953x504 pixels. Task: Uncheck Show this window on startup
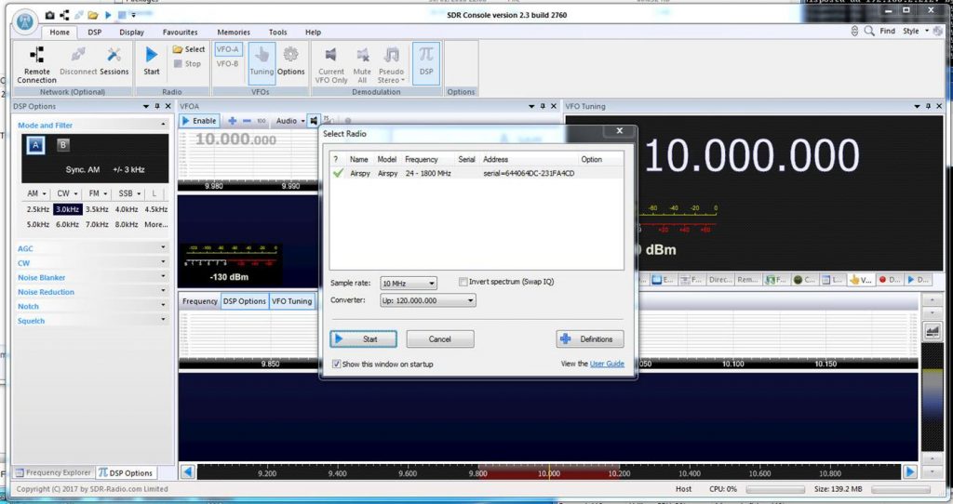point(336,364)
